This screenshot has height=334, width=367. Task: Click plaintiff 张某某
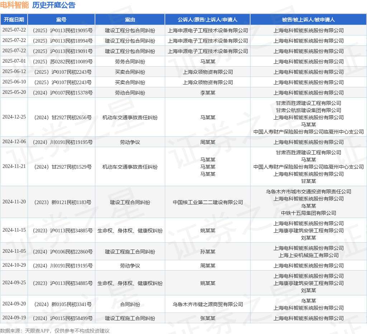208,318
